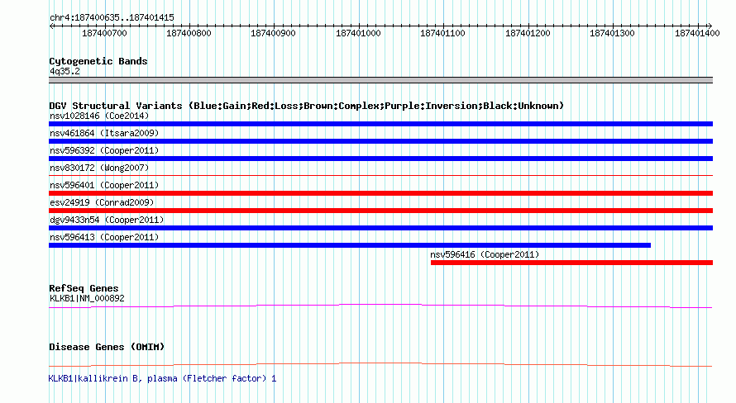Click the 4q35.2 band label
736x403 pixels.
coord(65,72)
